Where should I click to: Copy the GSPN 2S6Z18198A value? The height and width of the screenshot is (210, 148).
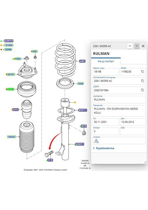point(142,90)
